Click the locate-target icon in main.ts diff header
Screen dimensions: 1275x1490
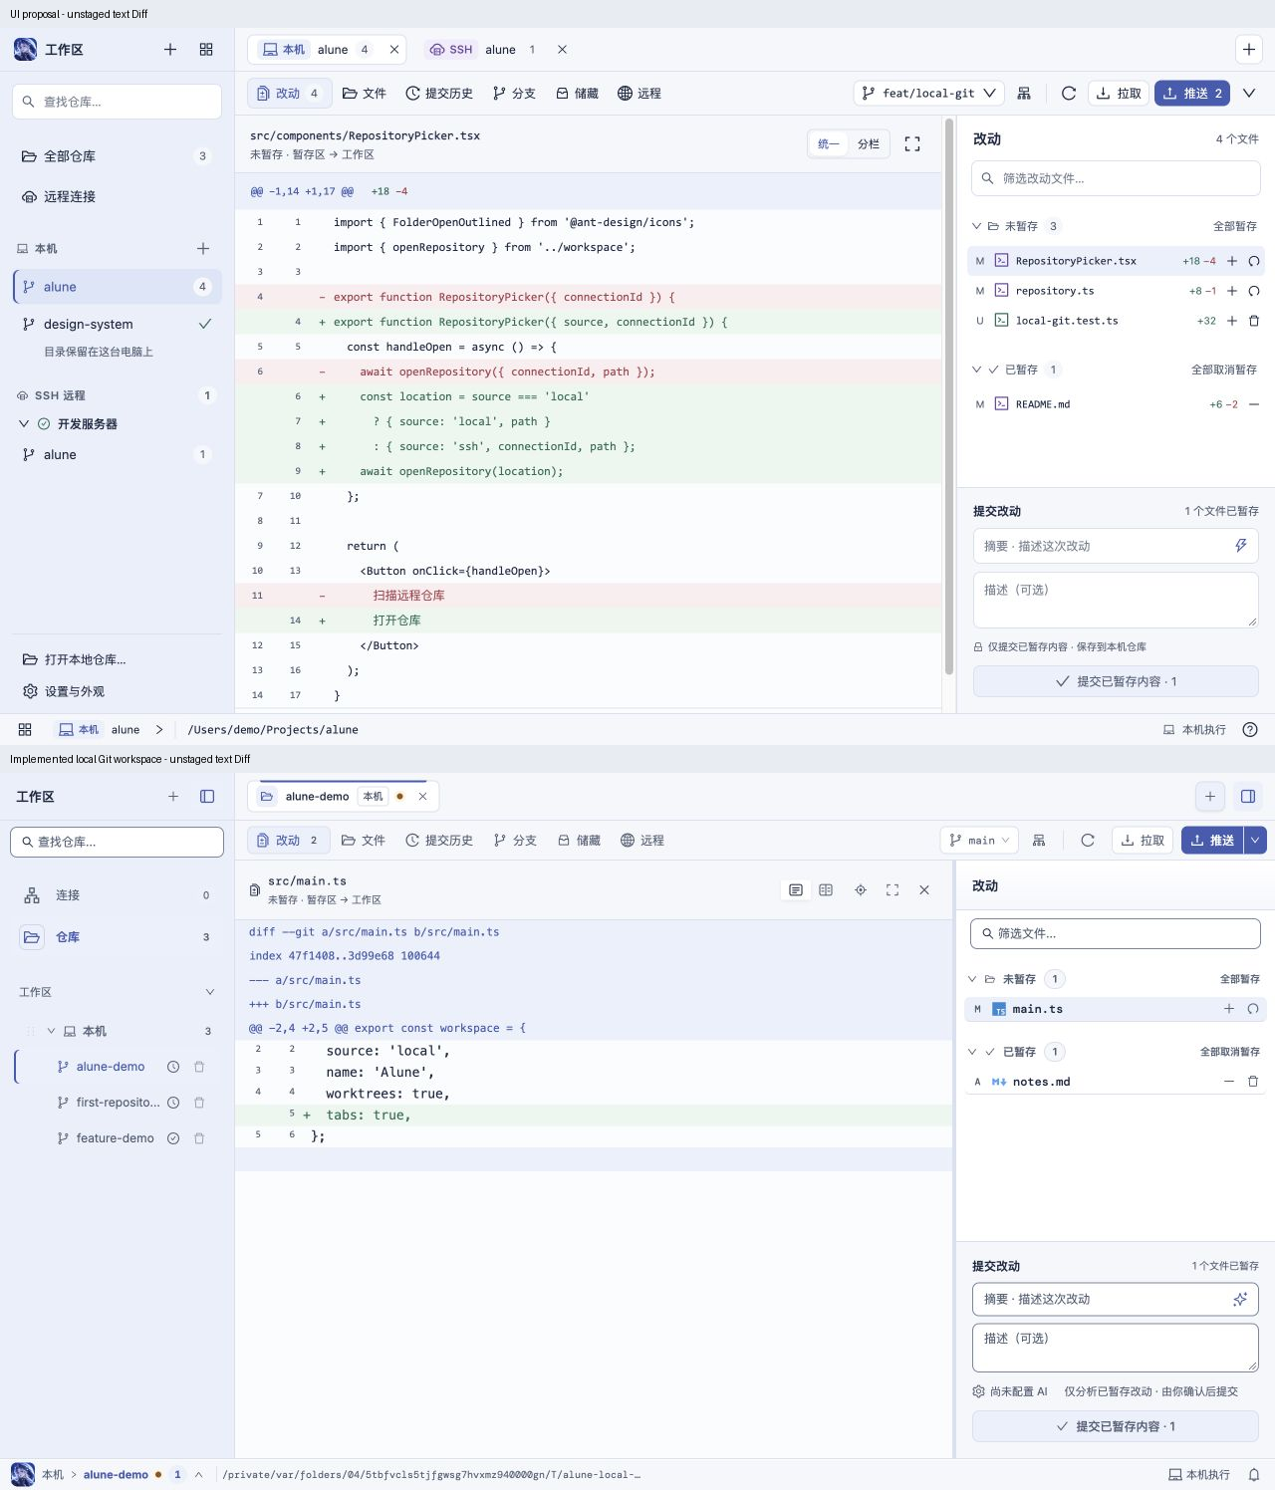(861, 890)
